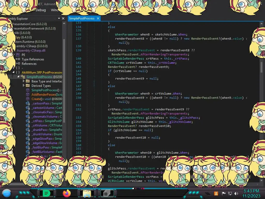Click the PE node icon
265x199 pixels.
pyautogui.click(x=18, y=55)
